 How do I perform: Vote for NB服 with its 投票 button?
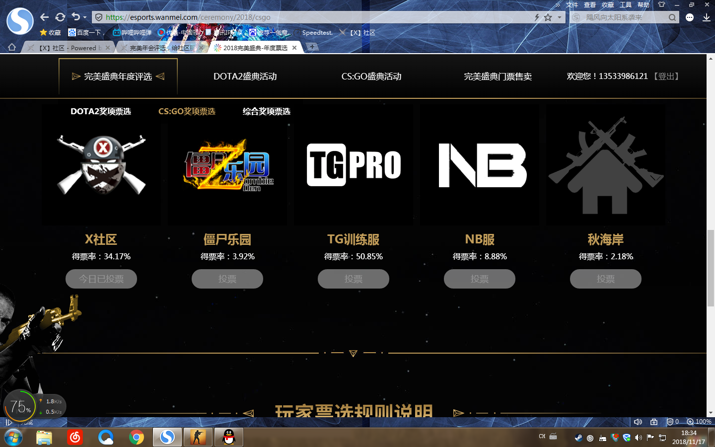[x=479, y=279]
